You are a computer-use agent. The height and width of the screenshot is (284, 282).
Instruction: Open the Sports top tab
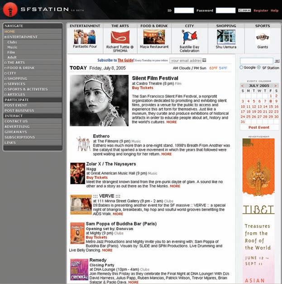263,26
